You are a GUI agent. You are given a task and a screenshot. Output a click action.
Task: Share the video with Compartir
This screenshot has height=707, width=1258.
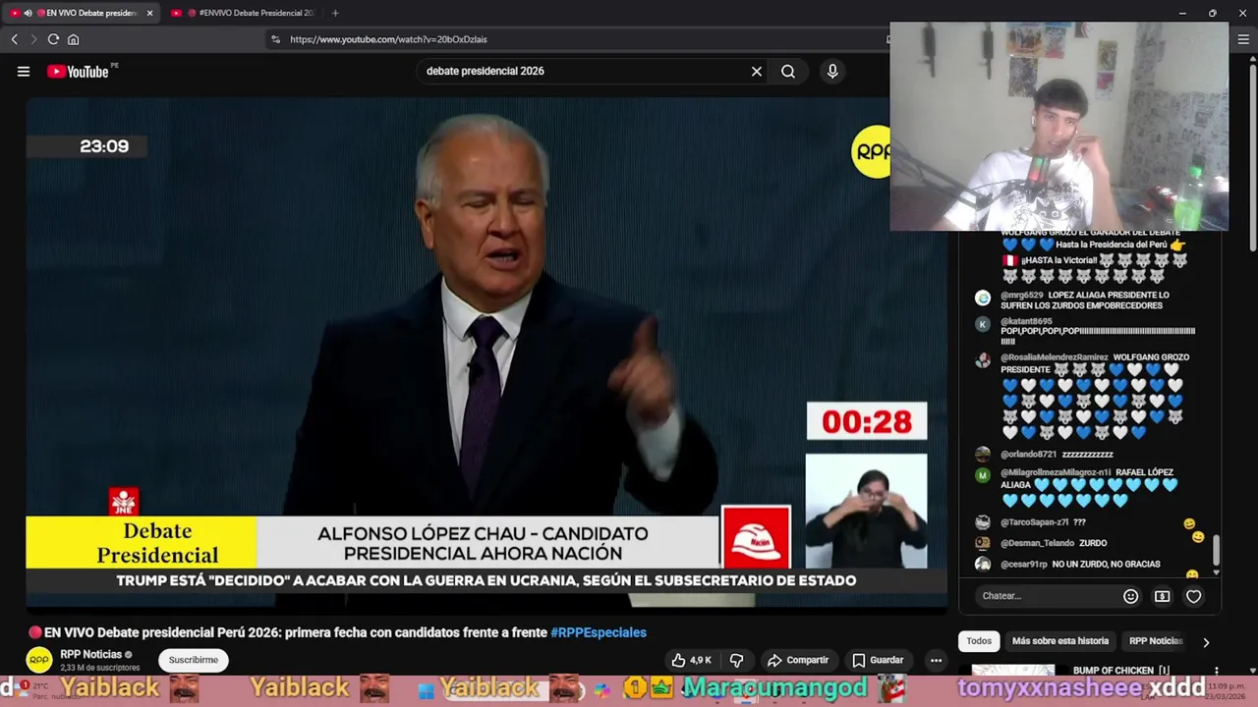(798, 660)
